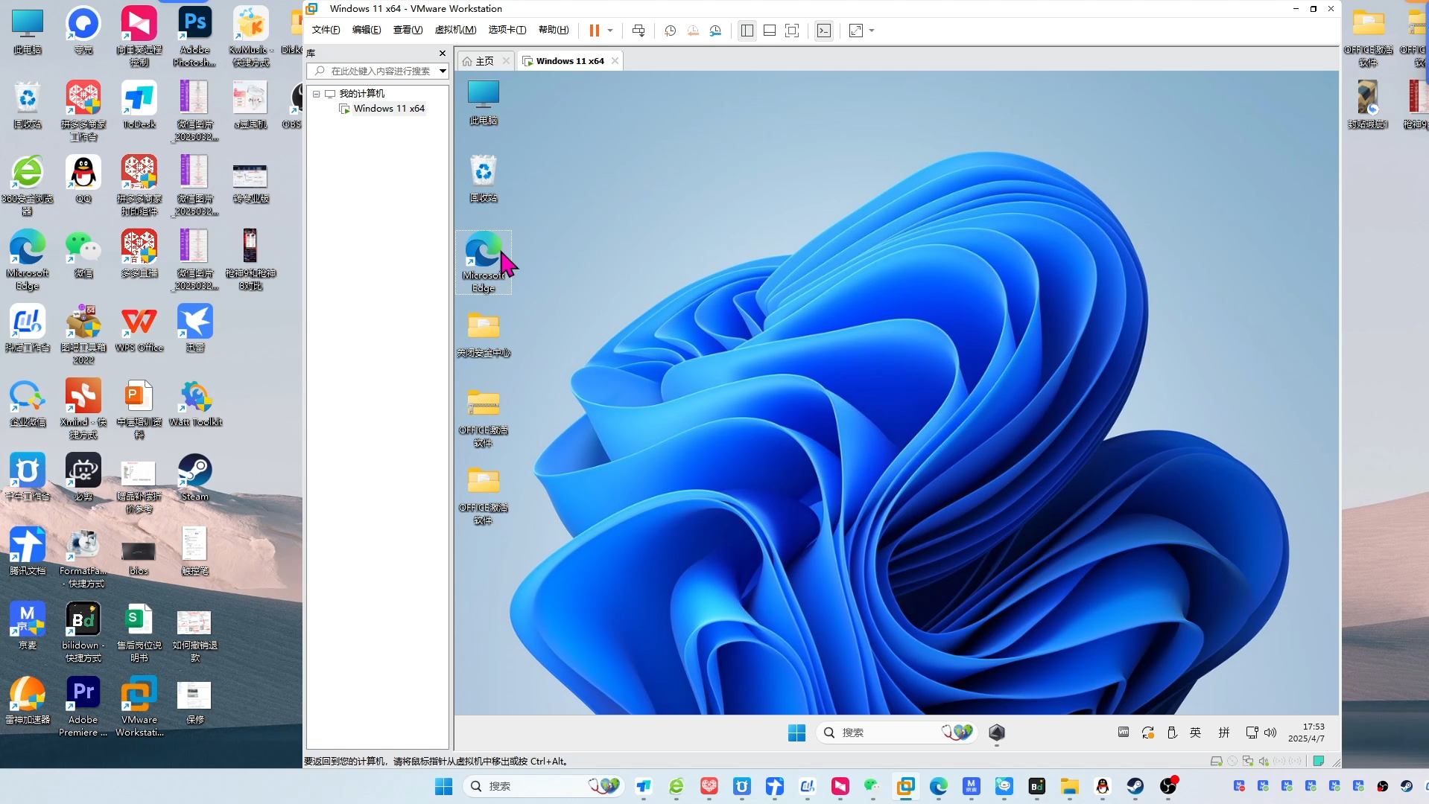1429x804 pixels.
Task: Open the 查看(V) menu
Action: pyautogui.click(x=408, y=30)
